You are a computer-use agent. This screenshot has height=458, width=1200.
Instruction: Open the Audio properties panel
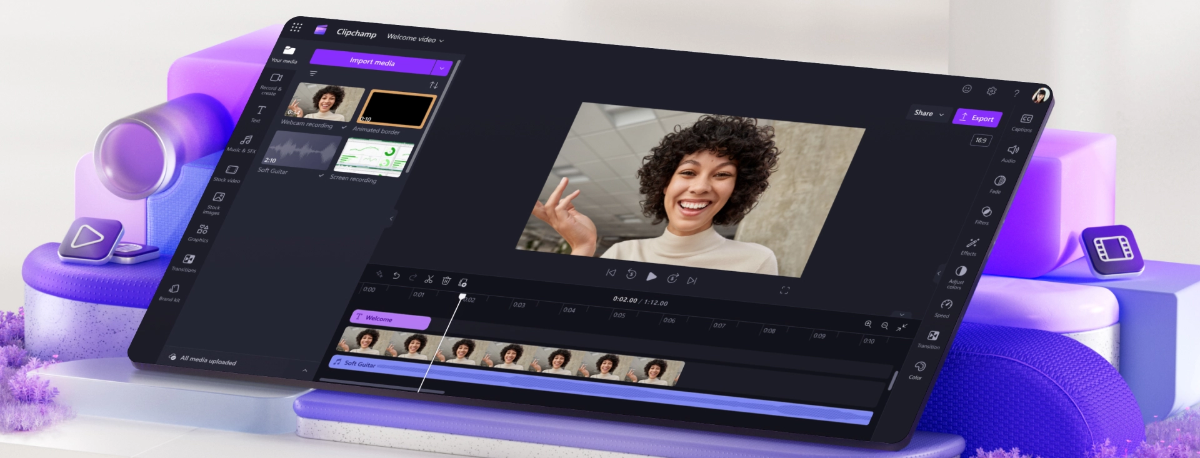coord(1011,154)
